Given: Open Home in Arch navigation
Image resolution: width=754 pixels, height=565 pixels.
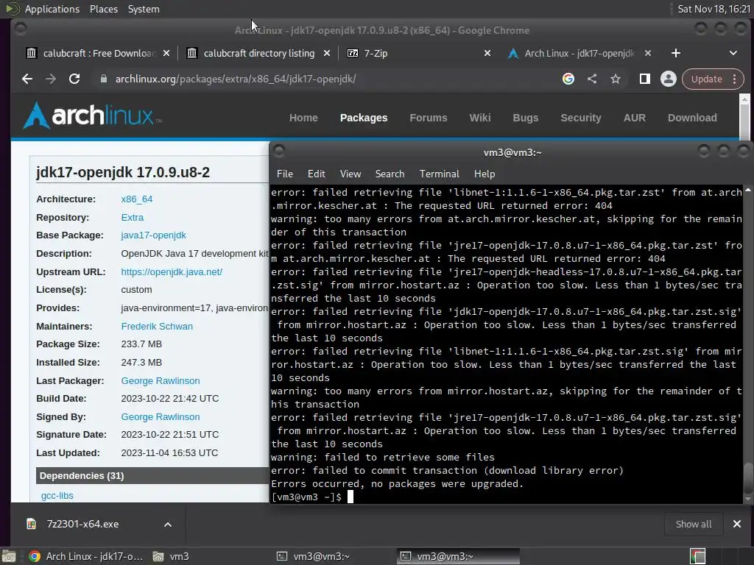Looking at the screenshot, I should [x=303, y=118].
